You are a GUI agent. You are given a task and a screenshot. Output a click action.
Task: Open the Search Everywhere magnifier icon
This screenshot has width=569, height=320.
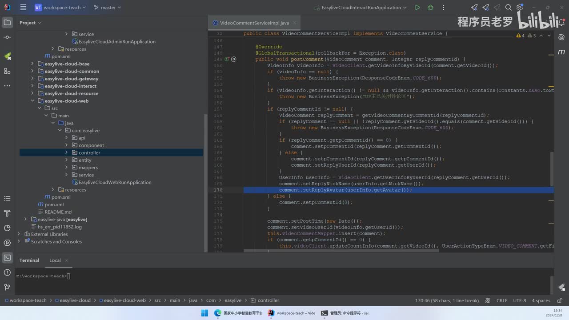click(x=509, y=8)
